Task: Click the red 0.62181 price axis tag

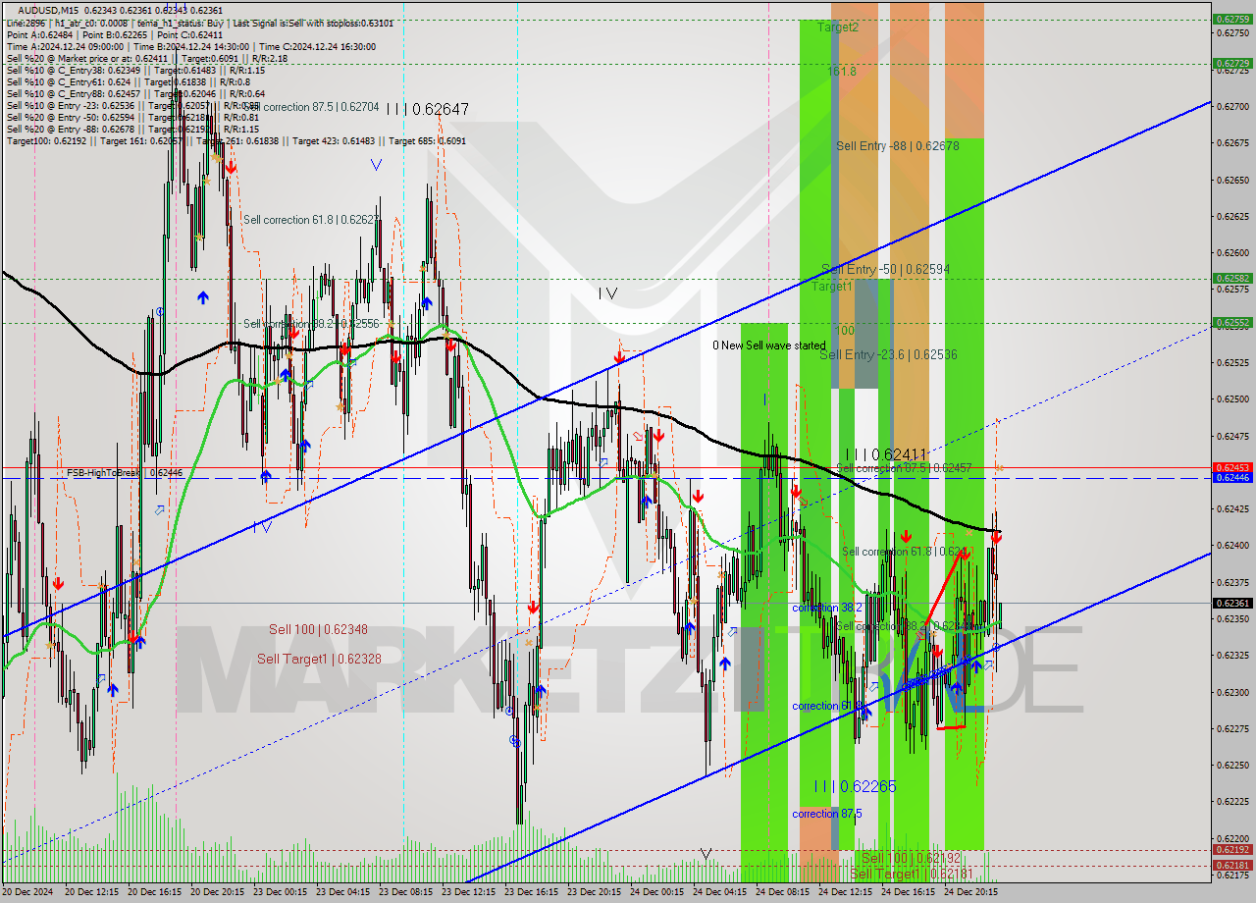Action: pos(1231,866)
